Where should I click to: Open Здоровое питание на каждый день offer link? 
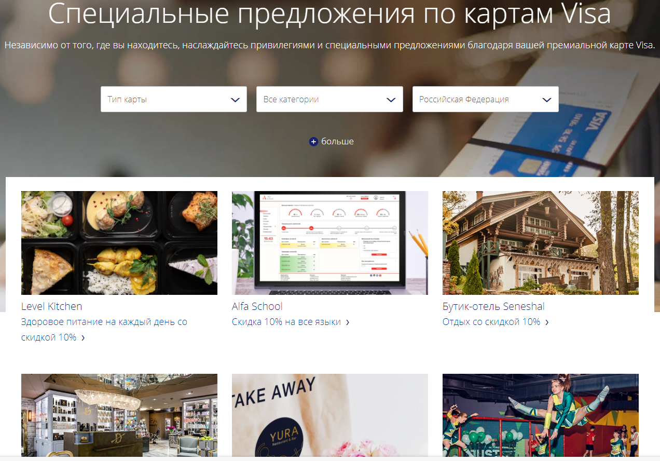pos(104,330)
